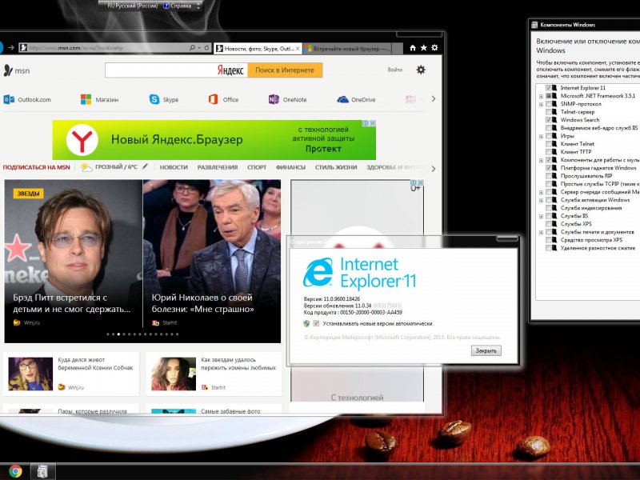Click Войти sign-in link
This screenshot has height=480, width=640.
click(x=394, y=70)
